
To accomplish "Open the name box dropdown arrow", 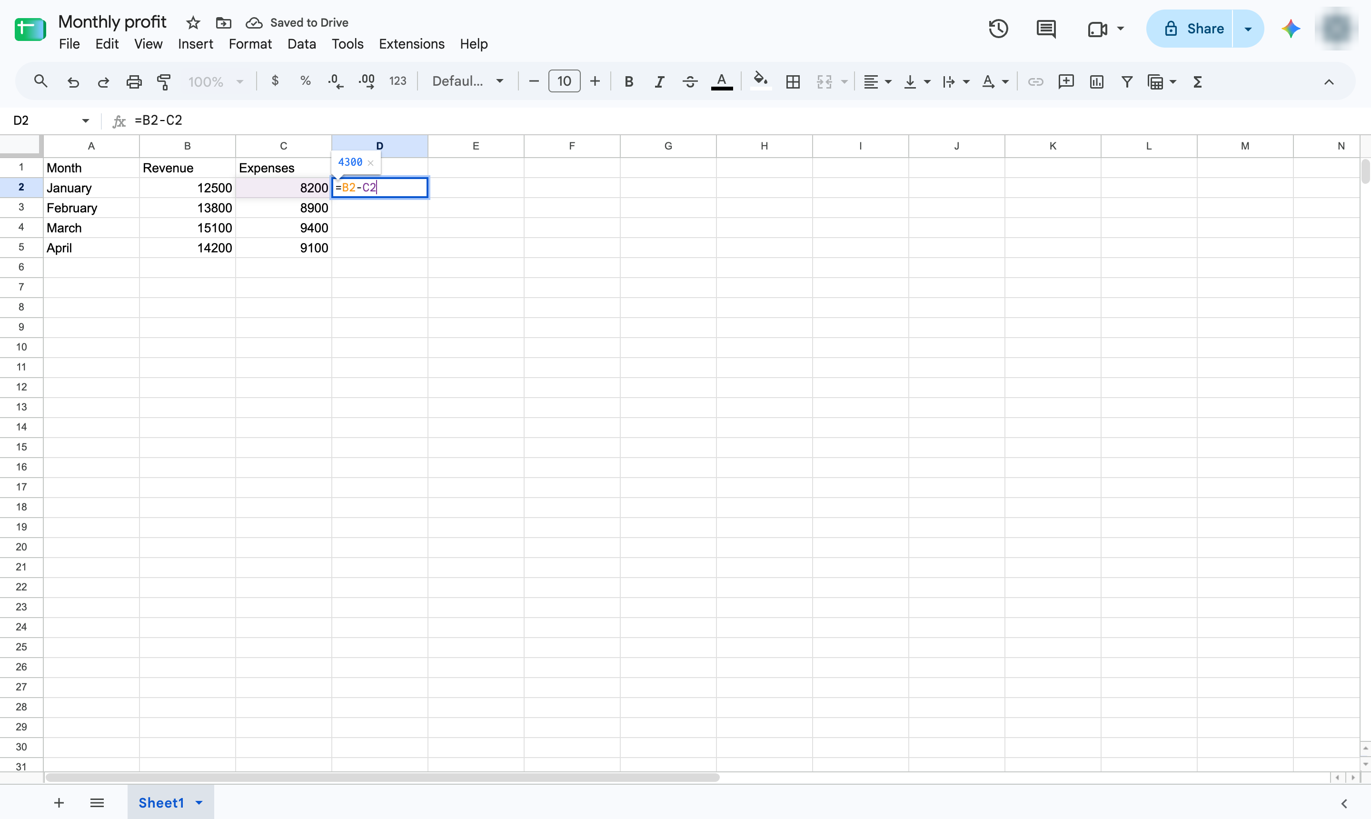I will click(86, 120).
